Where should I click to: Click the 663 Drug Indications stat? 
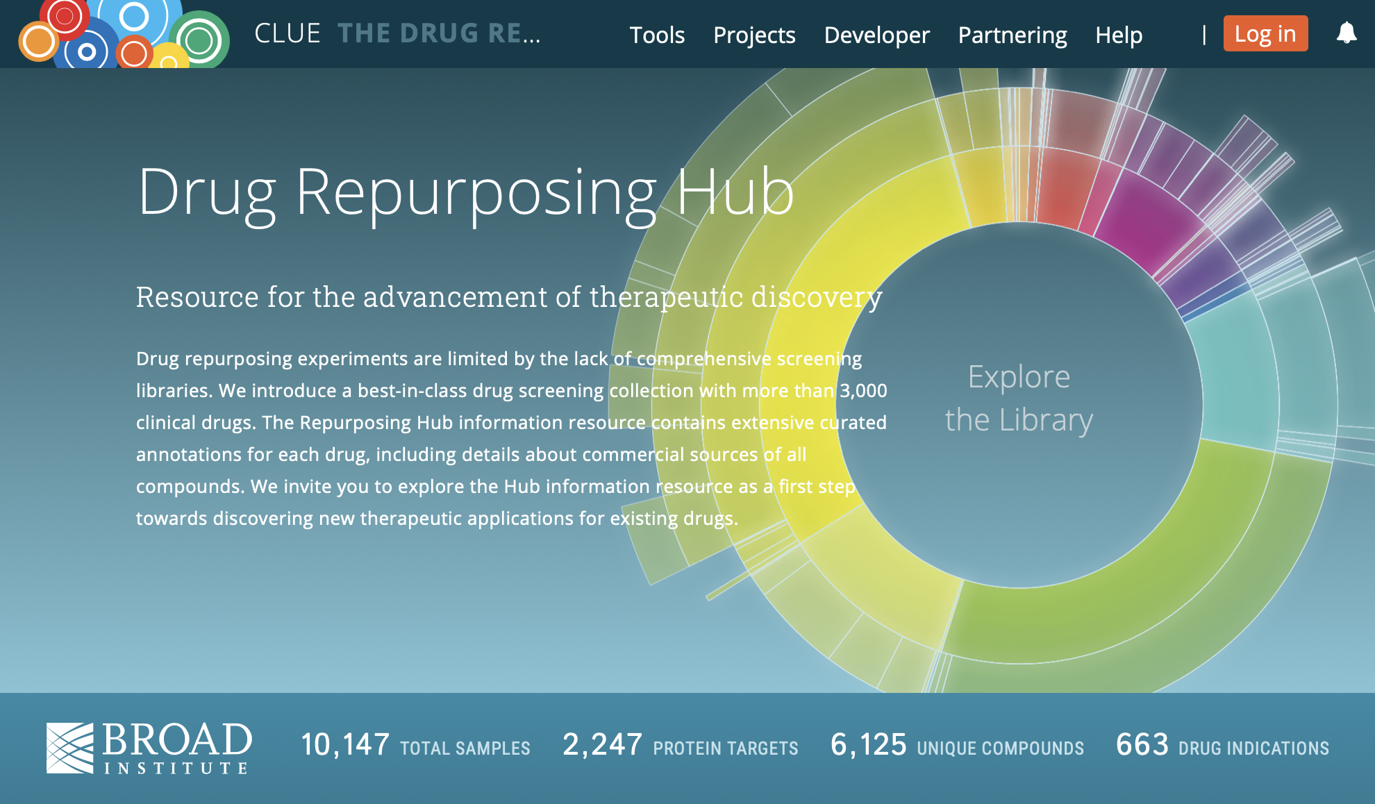pyautogui.click(x=1222, y=745)
